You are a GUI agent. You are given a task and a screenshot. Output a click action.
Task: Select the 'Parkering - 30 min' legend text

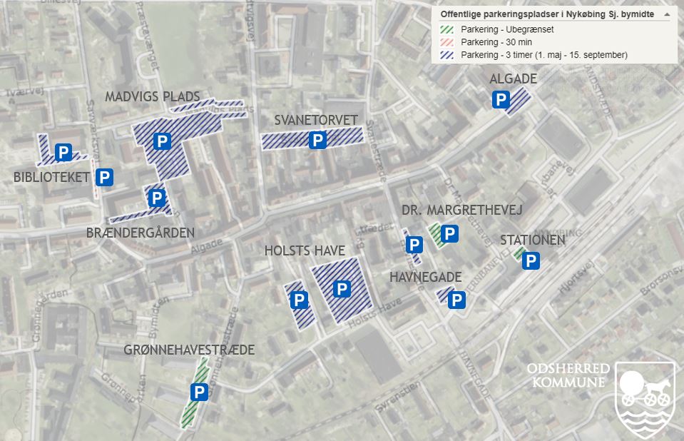pos(496,42)
